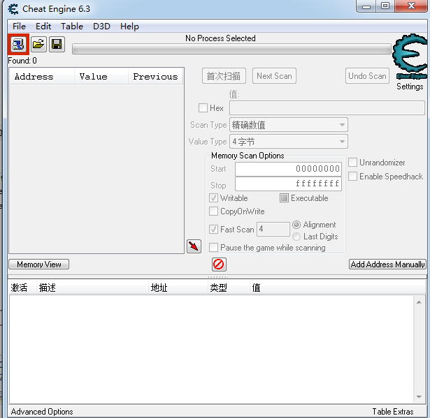The height and width of the screenshot is (418, 430).
Task: Click the 'Found: 0' text
Action: tap(22, 61)
